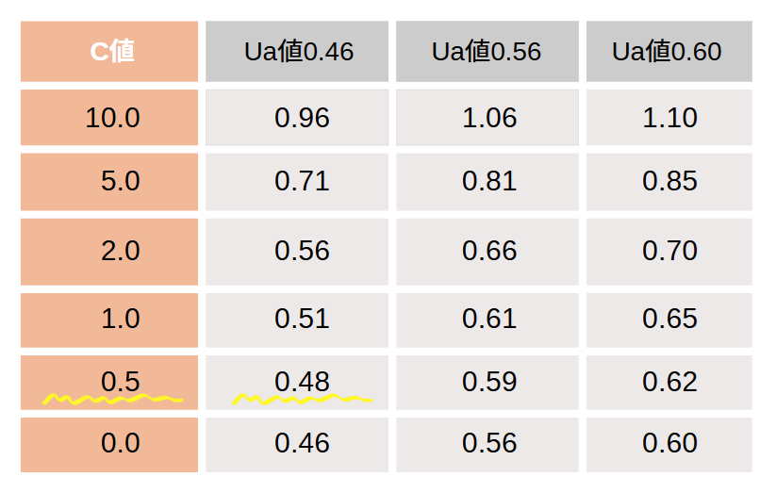Select the Ua値0.56 column header
This screenshot has width=776, height=493.
pyautogui.click(x=487, y=51)
